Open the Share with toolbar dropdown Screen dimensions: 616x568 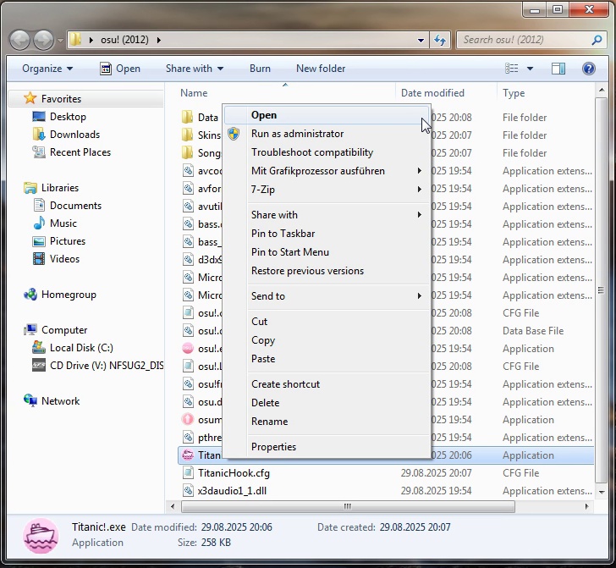click(195, 69)
